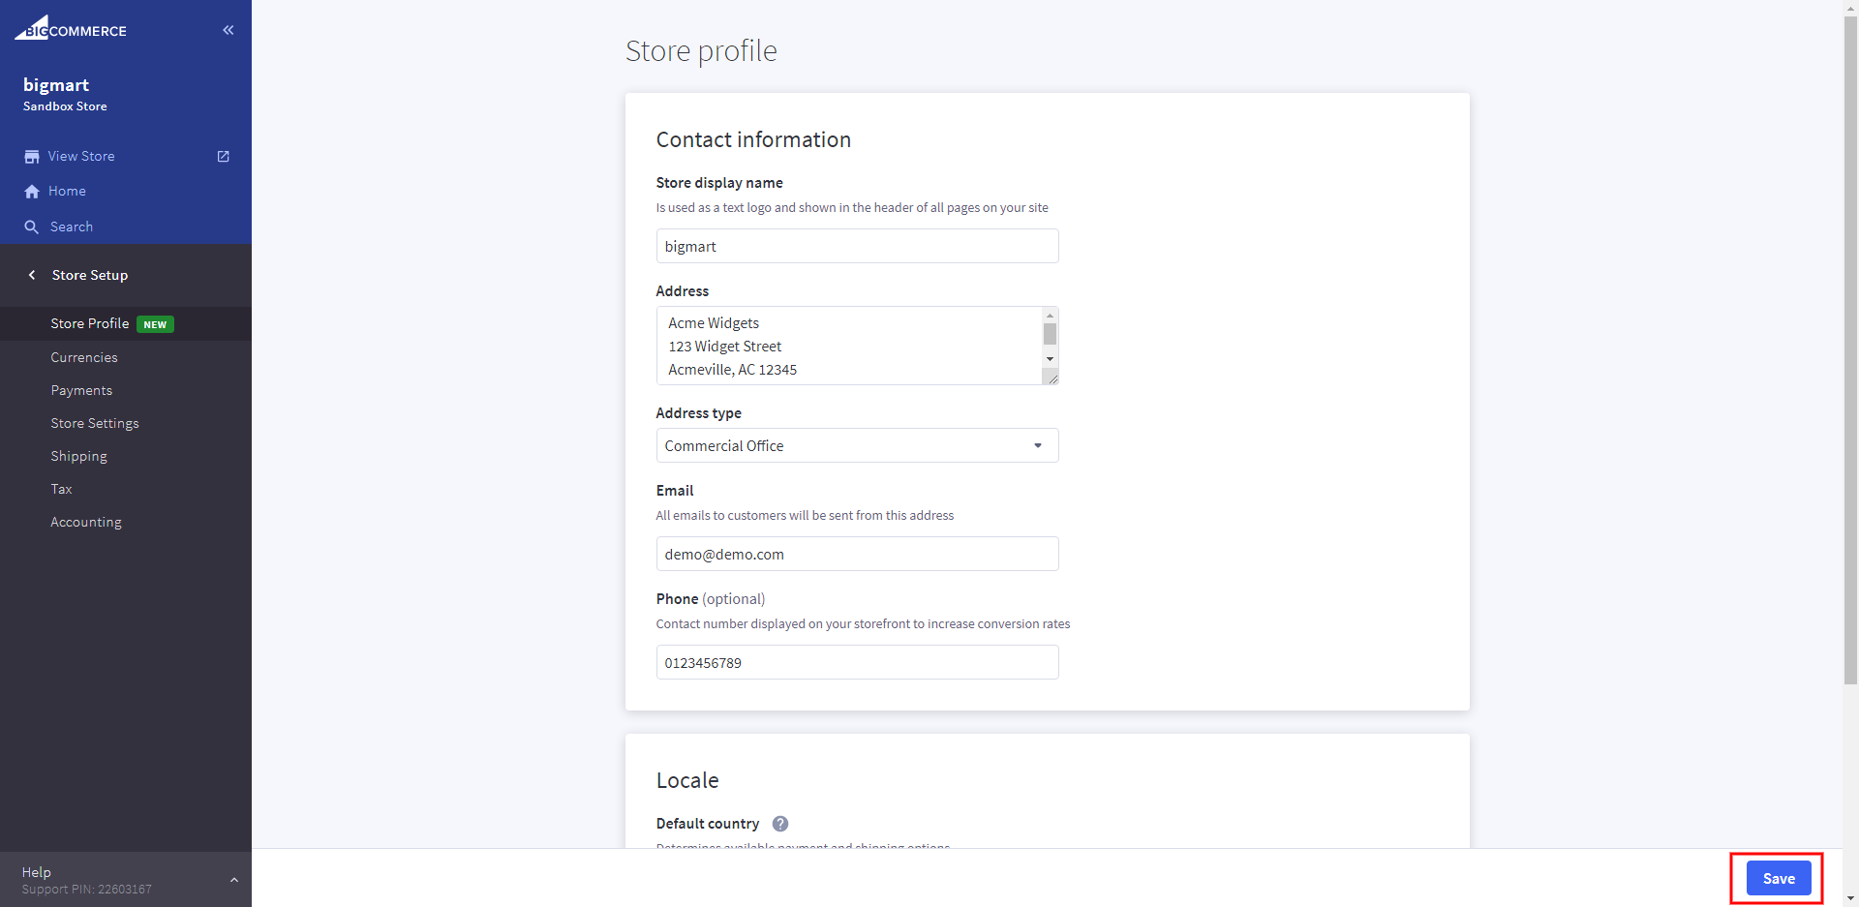
Task: Focus the Email input field
Action: click(857, 555)
